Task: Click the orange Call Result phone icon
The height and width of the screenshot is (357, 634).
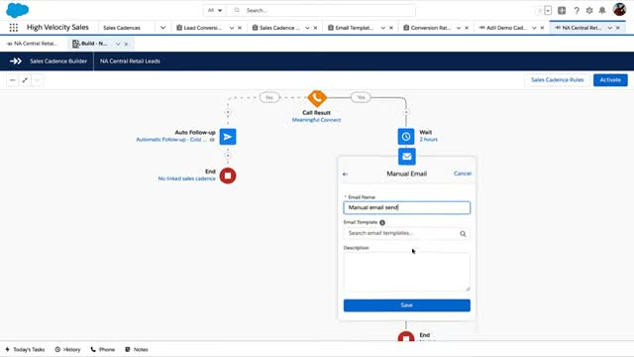Action: pos(317,97)
